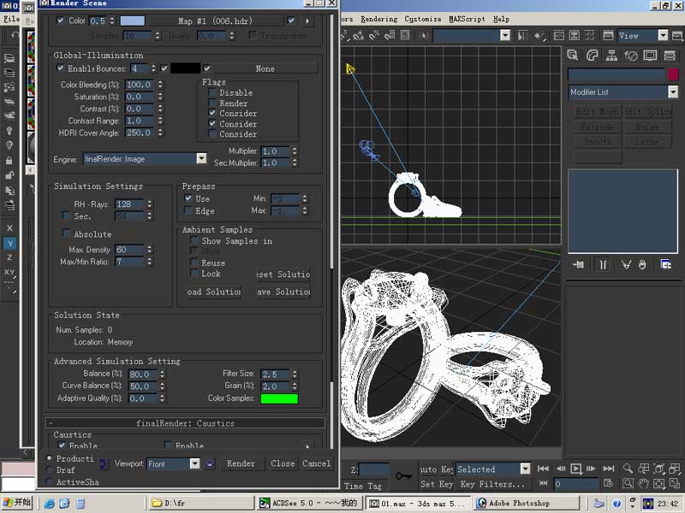
Task: Click the RH-Rays value field
Action: 128,204
